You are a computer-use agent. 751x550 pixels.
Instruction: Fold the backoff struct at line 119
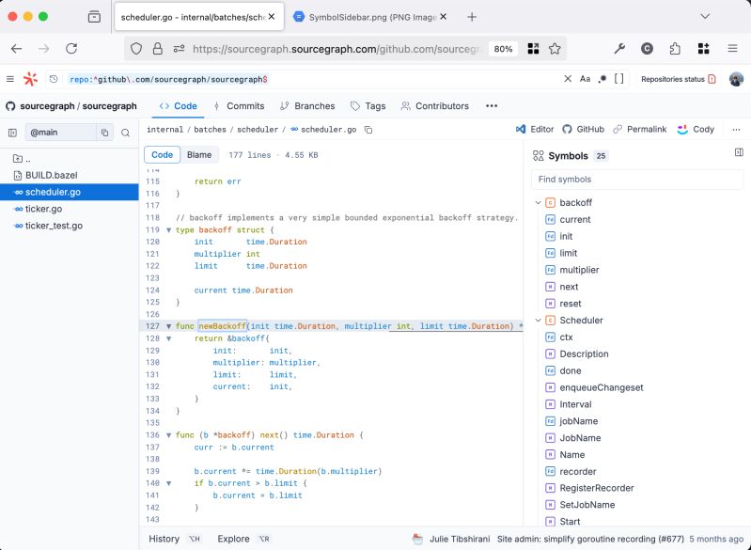(x=168, y=230)
